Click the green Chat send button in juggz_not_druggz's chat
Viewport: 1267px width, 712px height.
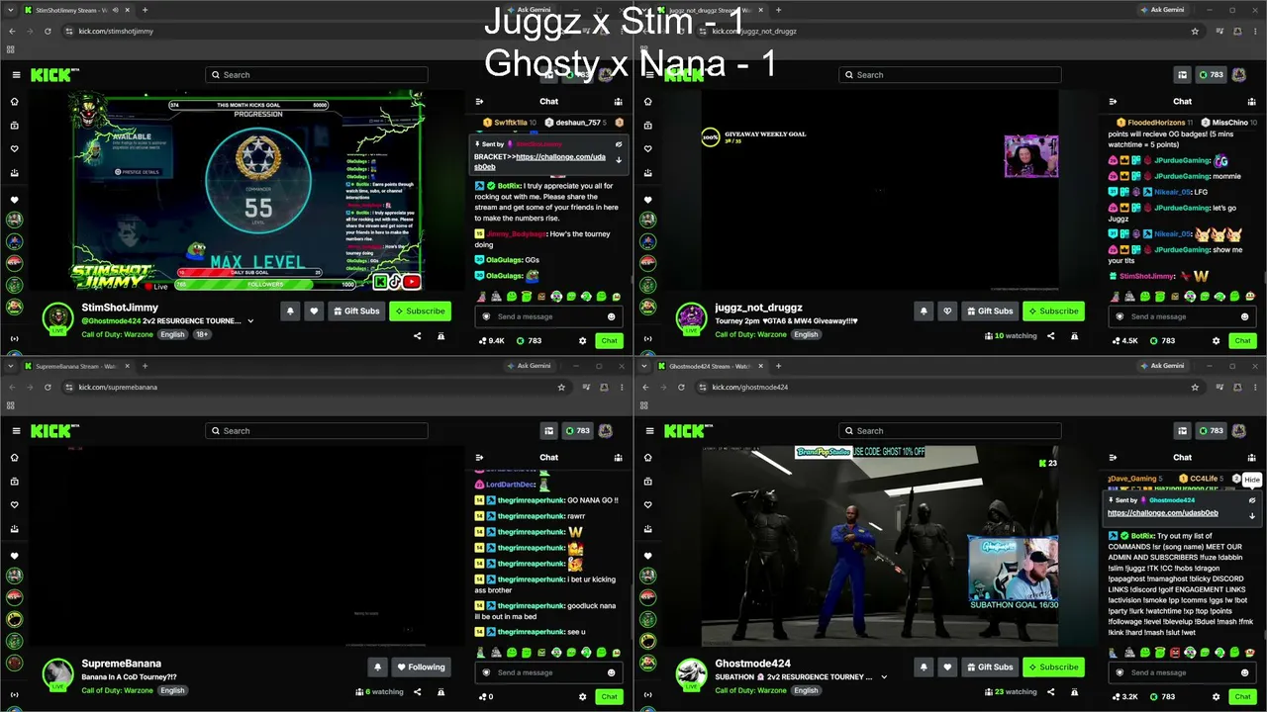[x=1242, y=340]
